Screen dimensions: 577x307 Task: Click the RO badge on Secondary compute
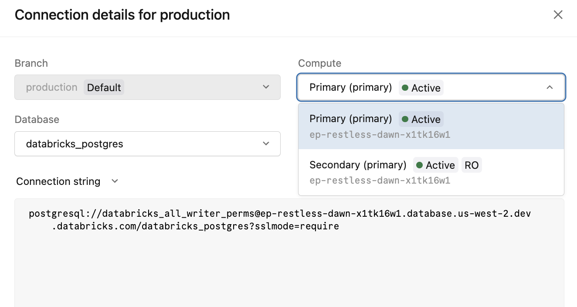(472, 165)
